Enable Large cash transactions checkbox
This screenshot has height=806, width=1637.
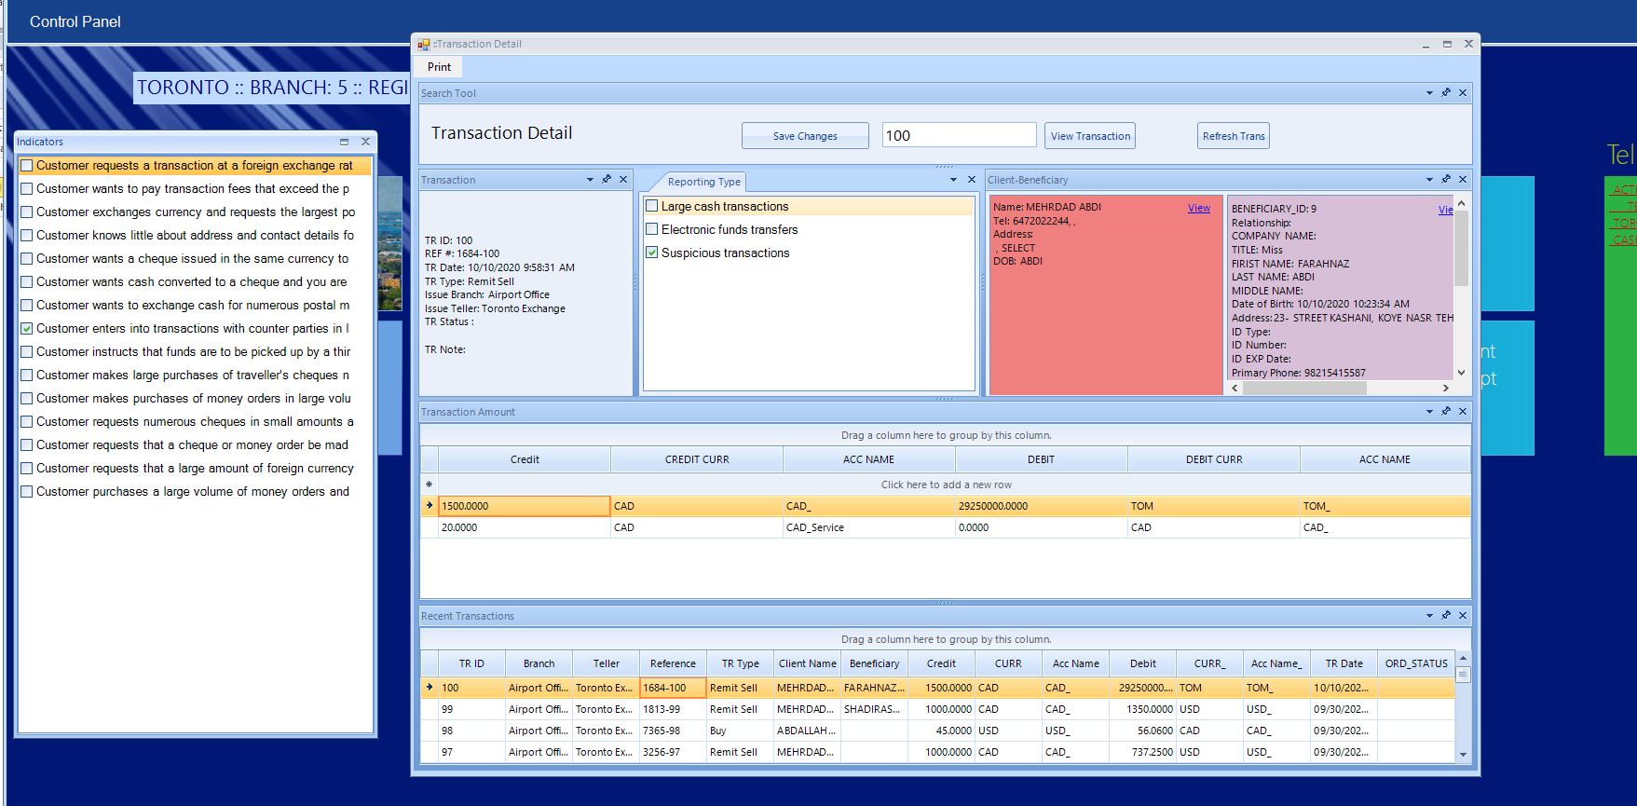coord(652,206)
